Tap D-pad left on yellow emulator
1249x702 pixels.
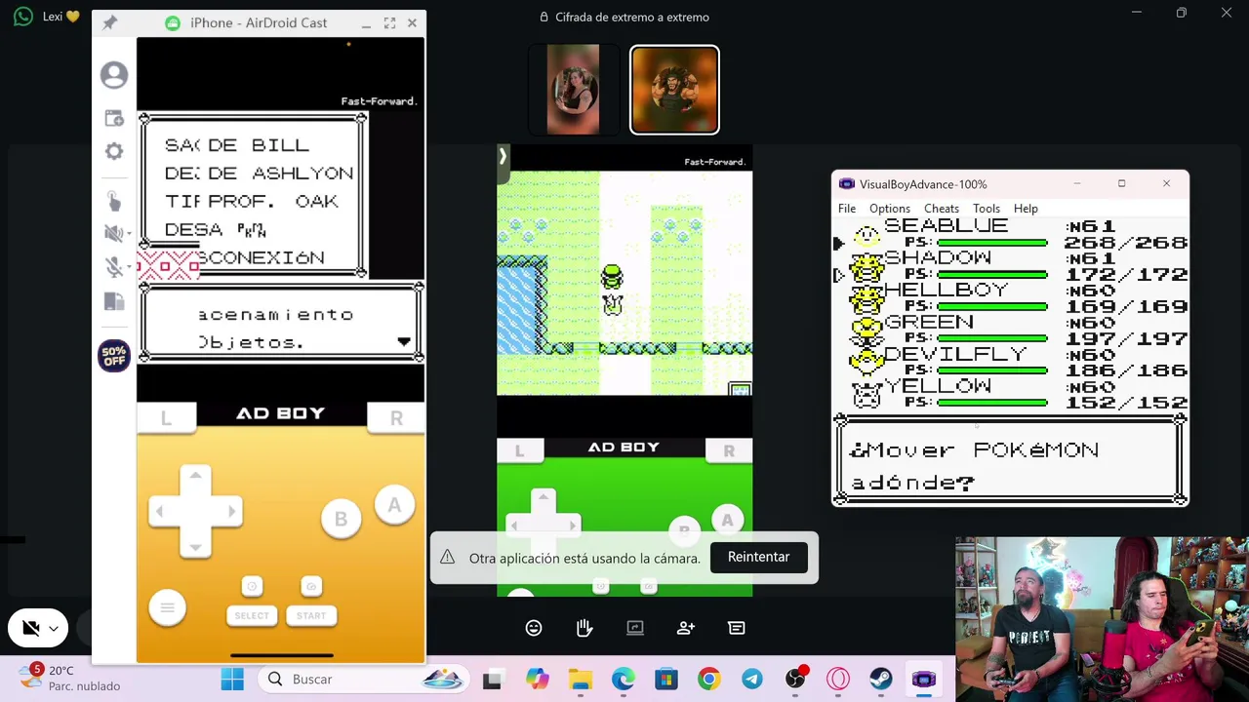coord(161,511)
